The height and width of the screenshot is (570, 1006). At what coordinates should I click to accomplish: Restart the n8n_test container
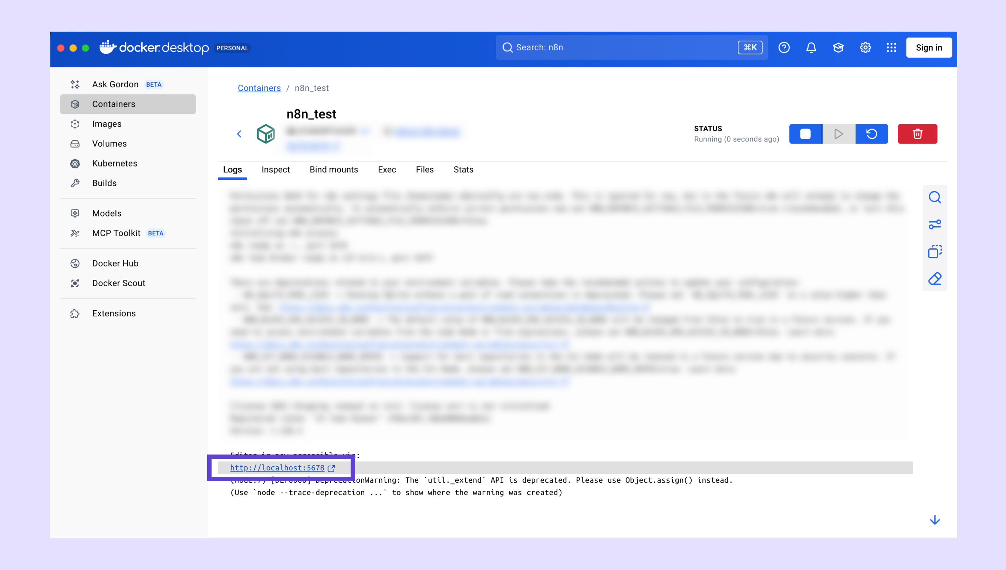pos(871,134)
